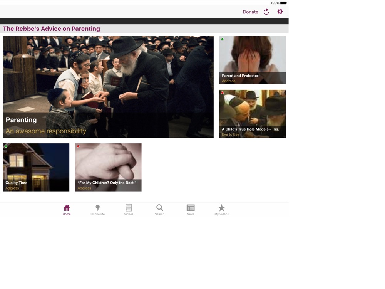Click "An awesome responsibility" subtitle
Screen dimensions: 385x289
pos(46,131)
